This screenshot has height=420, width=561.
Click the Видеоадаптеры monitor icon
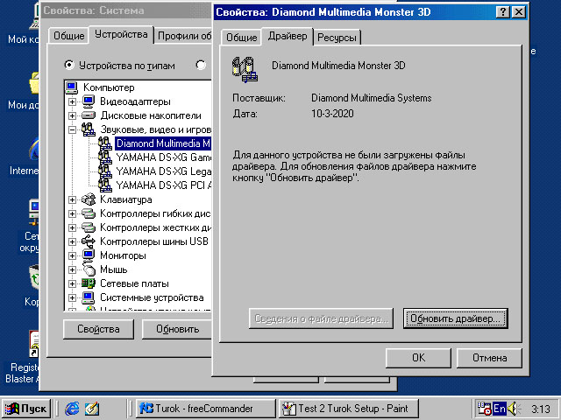click(89, 101)
